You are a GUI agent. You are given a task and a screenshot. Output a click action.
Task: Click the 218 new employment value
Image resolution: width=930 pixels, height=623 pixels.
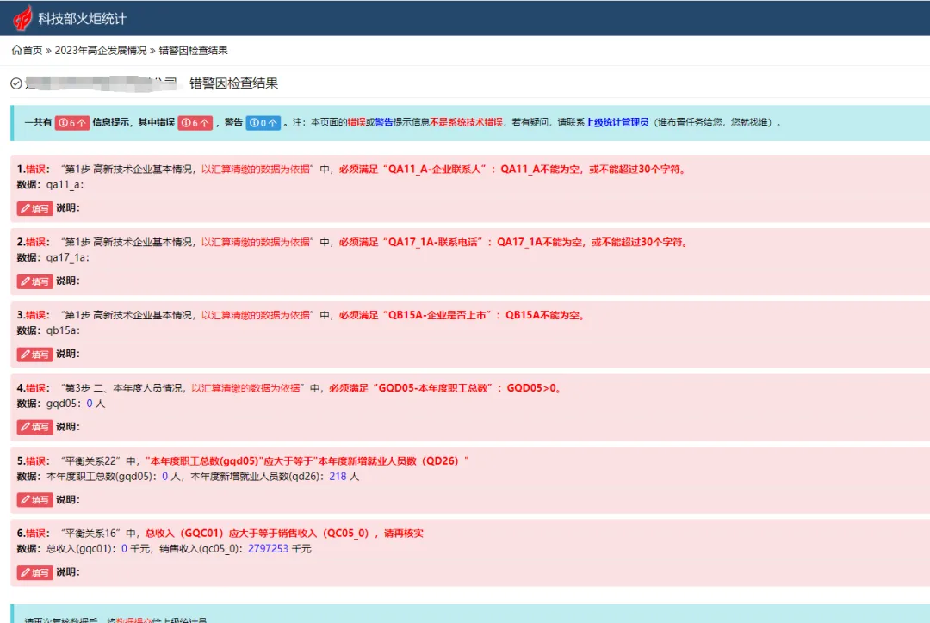tap(338, 476)
